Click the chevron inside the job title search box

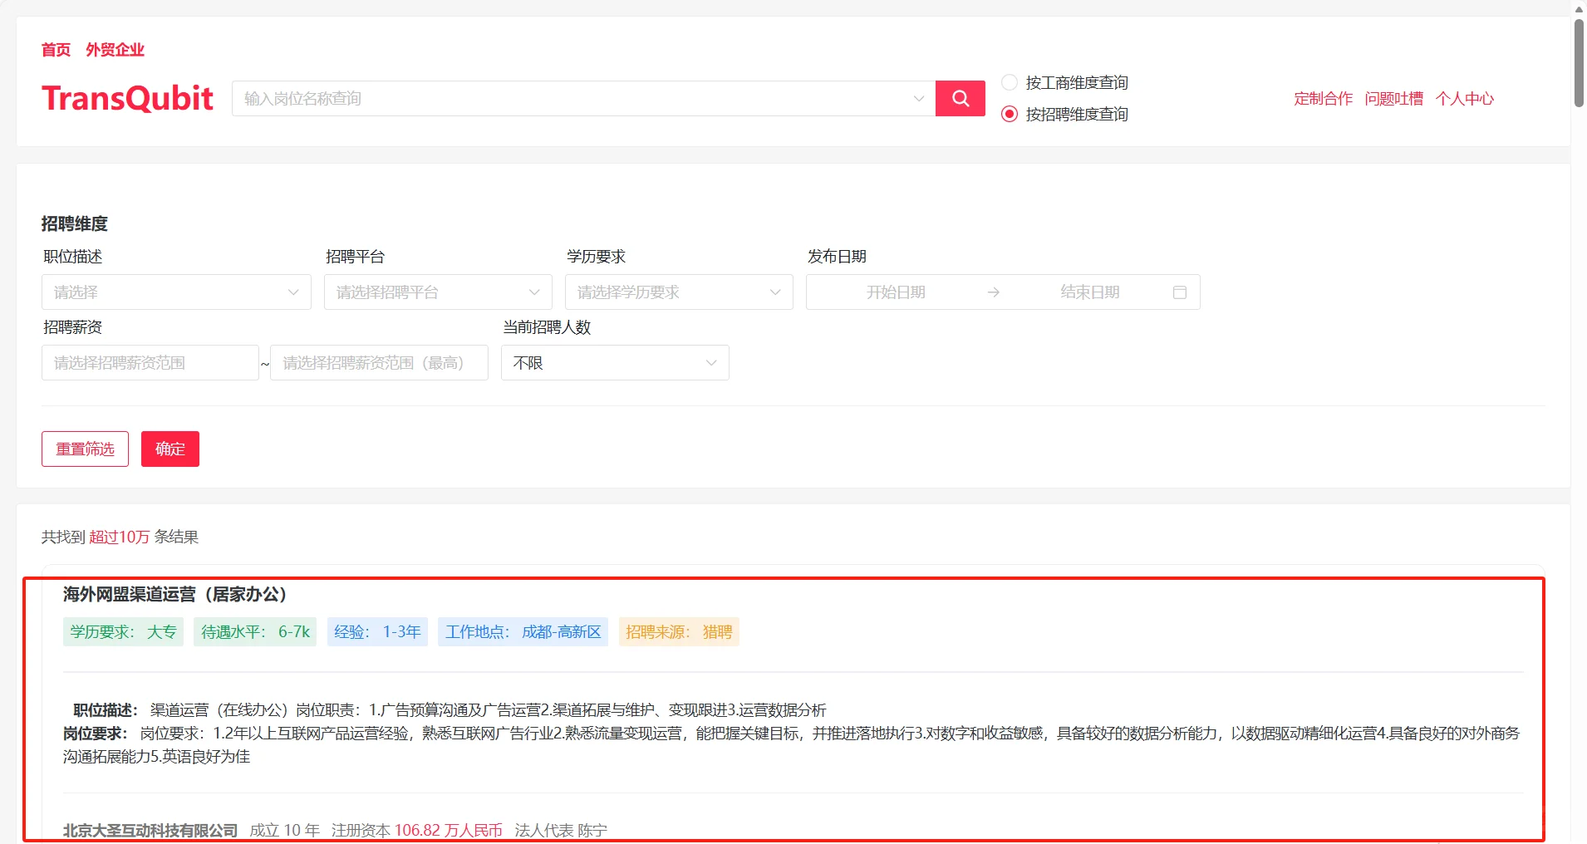point(919,98)
